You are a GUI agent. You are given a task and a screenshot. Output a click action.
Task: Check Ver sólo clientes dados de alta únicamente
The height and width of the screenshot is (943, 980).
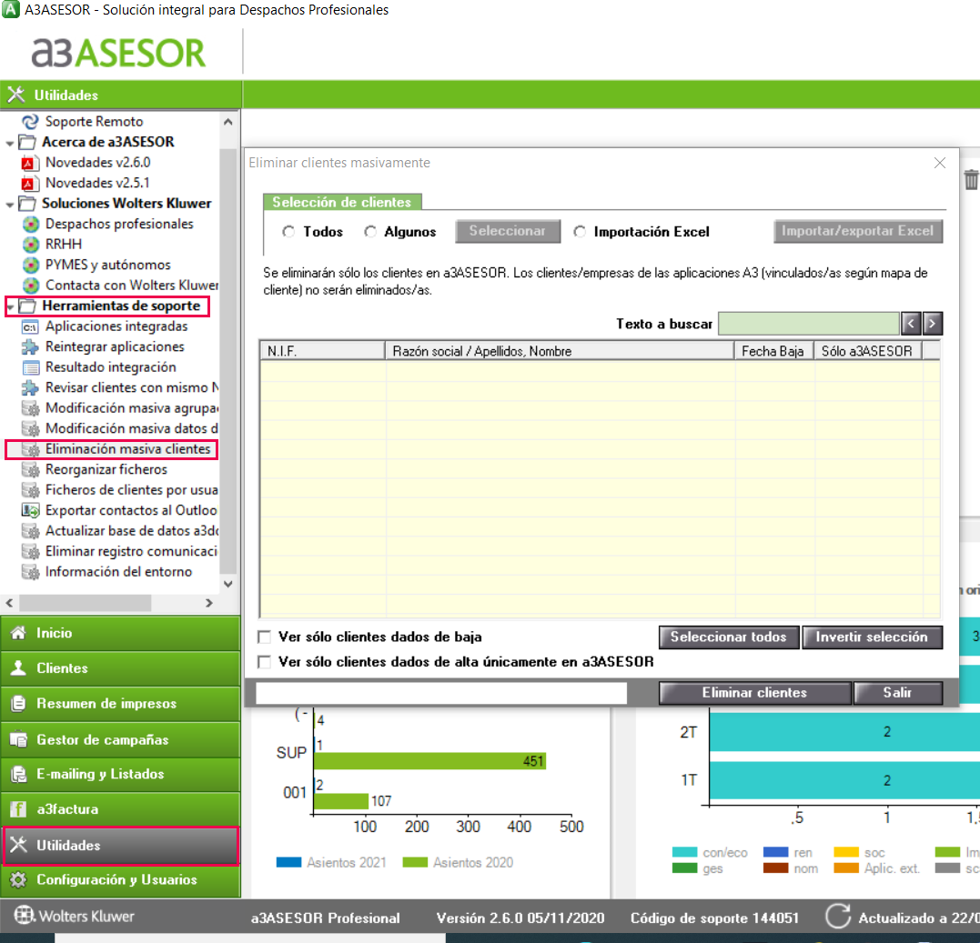tap(265, 662)
